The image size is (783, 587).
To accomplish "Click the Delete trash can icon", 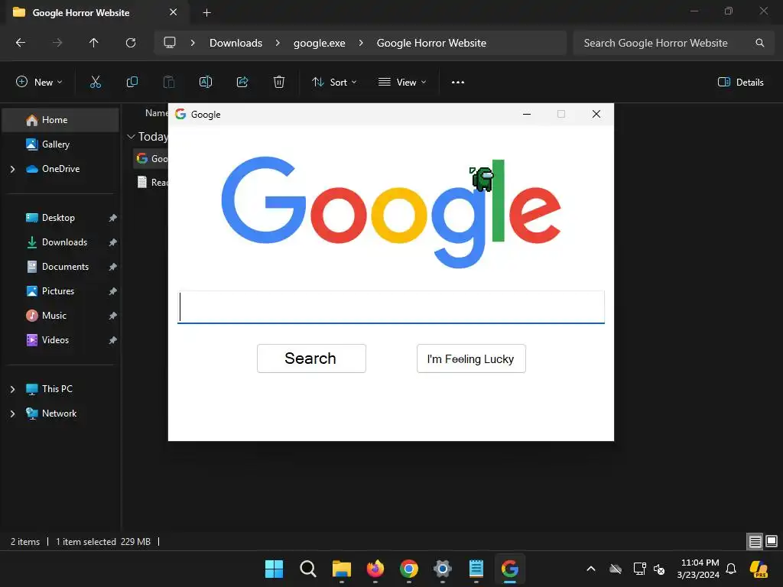I will (279, 82).
